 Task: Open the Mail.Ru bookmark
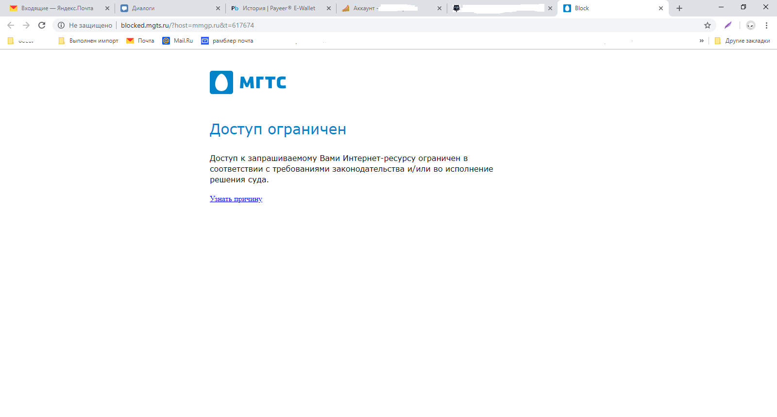(x=178, y=41)
